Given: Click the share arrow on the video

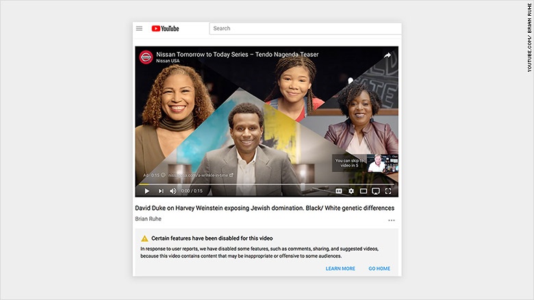Looking at the screenshot, I should 387,55.
